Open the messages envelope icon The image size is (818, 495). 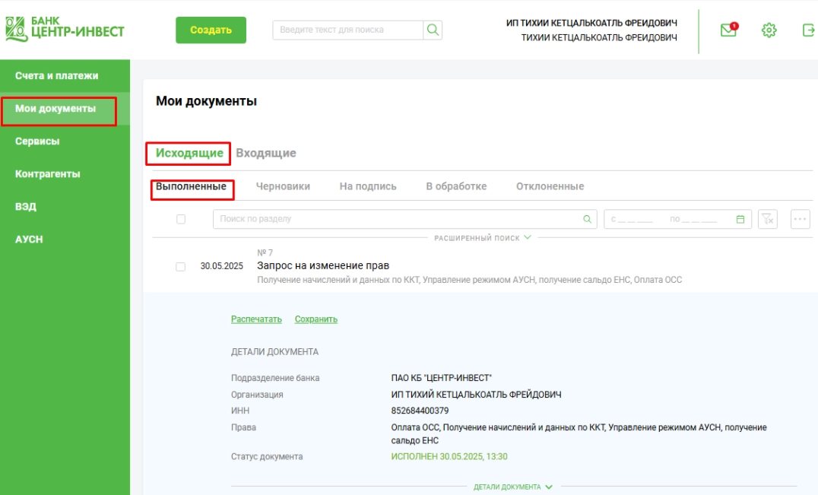pyautogui.click(x=728, y=30)
